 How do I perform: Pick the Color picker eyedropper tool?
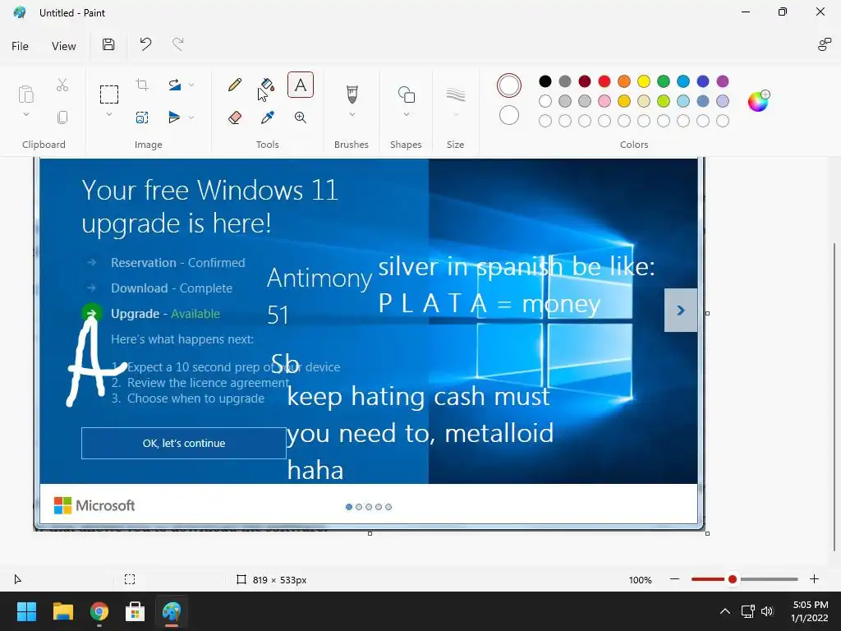coord(267,117)
